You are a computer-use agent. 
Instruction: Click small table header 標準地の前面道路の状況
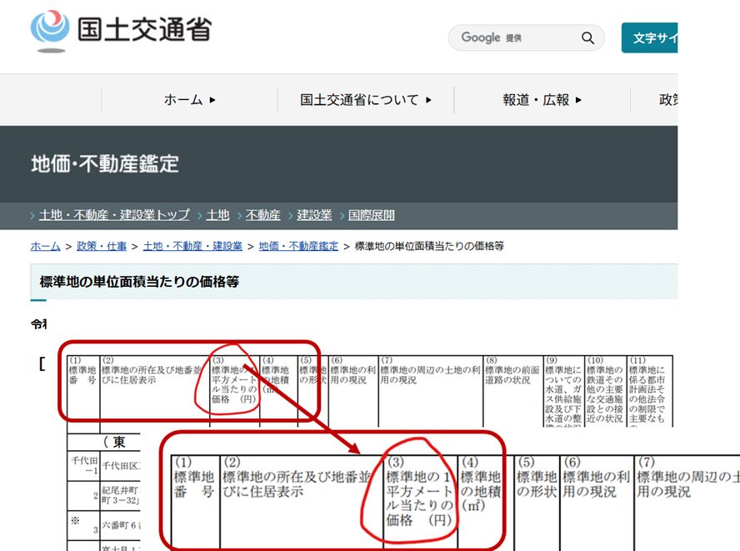pos(512,375)
